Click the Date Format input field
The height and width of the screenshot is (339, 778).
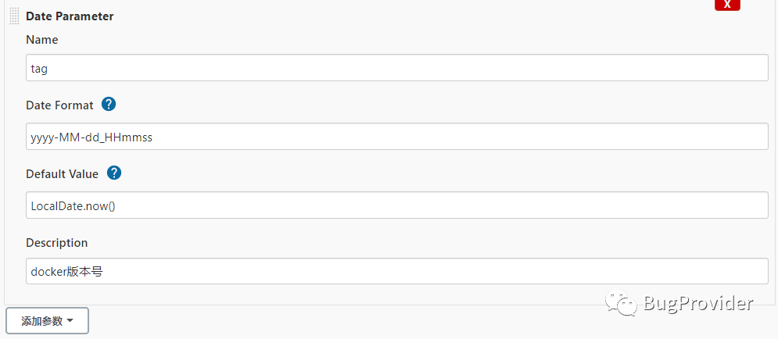[396, 137]
